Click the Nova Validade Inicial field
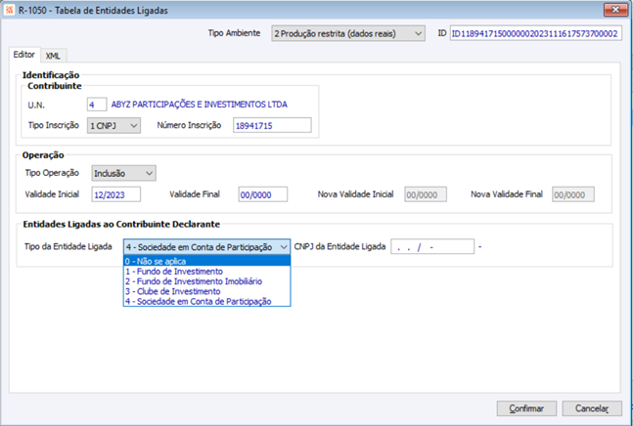 click(x=426, y=194)
